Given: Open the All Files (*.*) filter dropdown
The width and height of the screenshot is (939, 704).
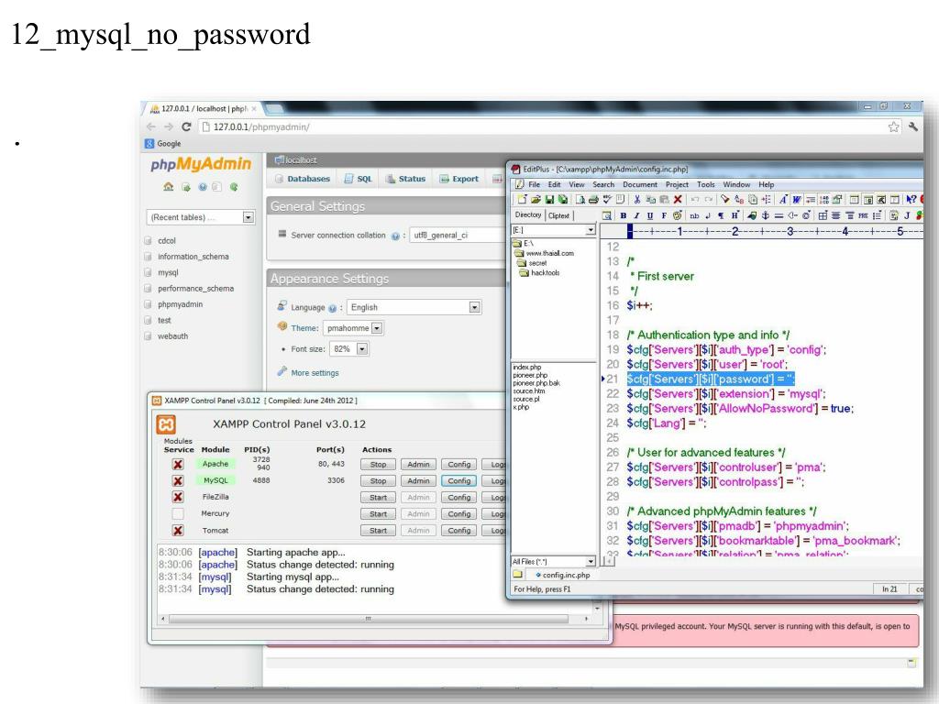Looking at the screenshot, I should click(x=591, y=562).
